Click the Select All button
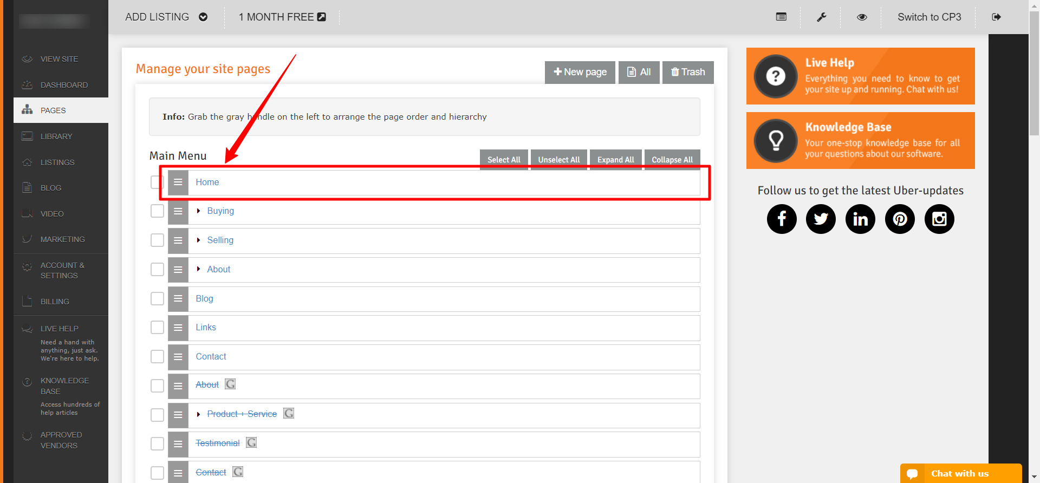This screenshot has height=483, width=1040. pos(504,160)
